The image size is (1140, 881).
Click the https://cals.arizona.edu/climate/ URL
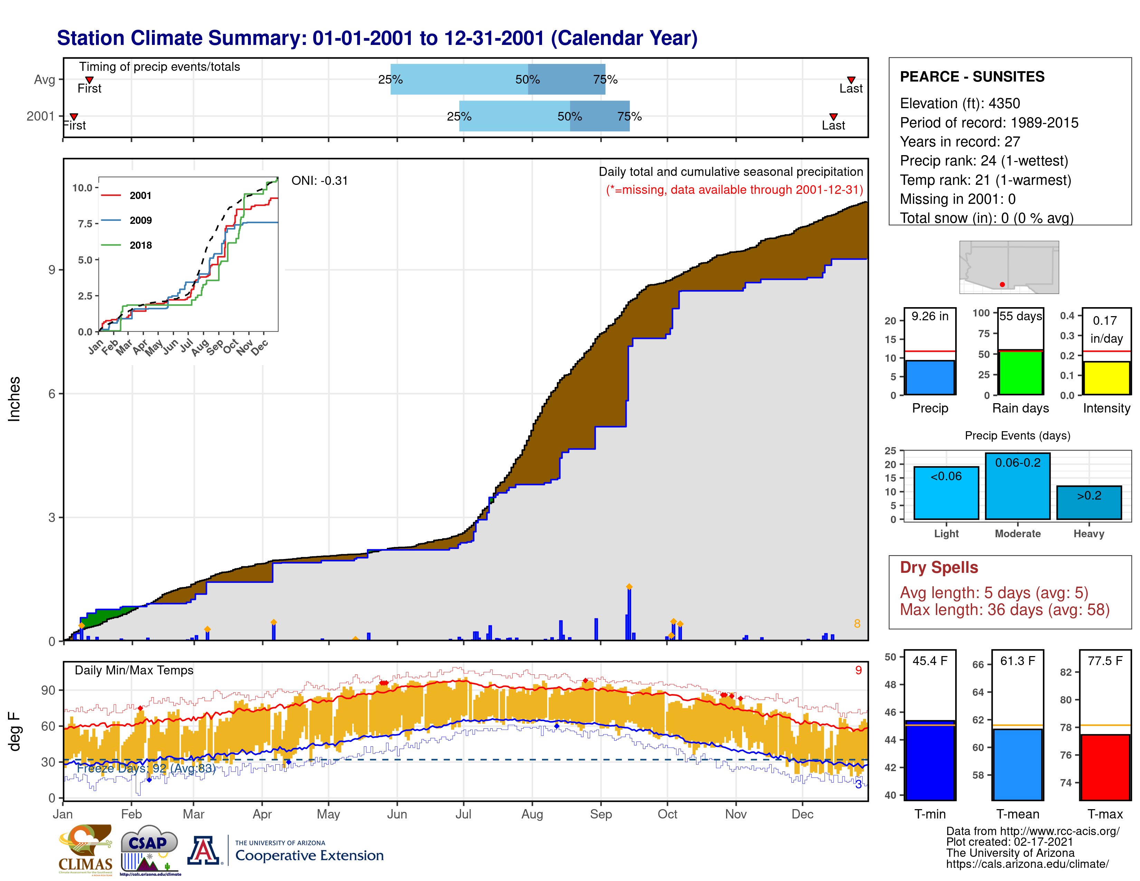pos(1027,864)
